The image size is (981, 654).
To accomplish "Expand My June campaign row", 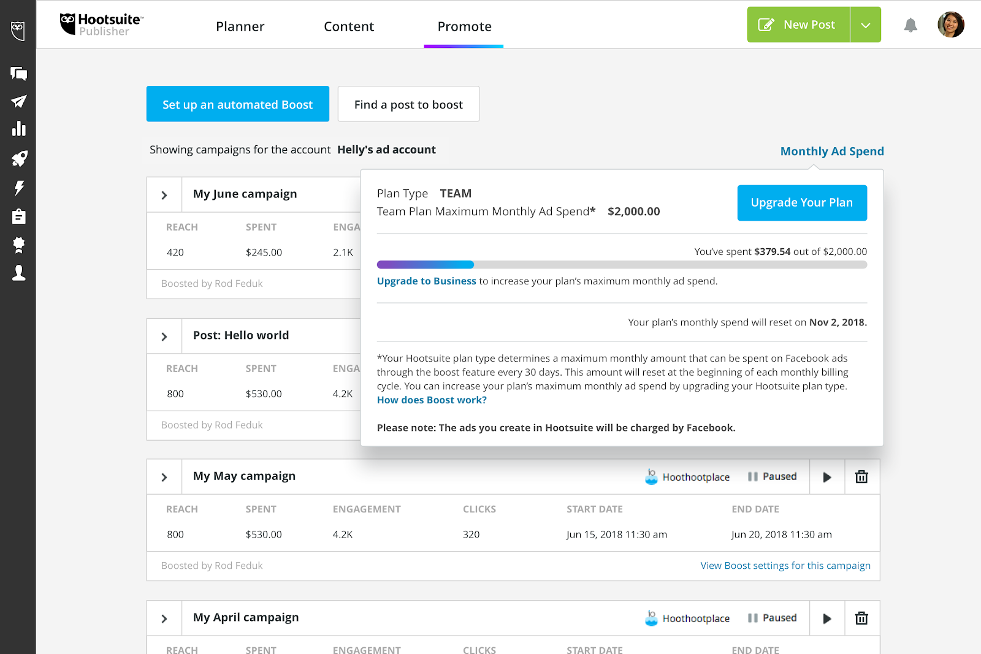I will pyautogui.click(x=164, y=195).
